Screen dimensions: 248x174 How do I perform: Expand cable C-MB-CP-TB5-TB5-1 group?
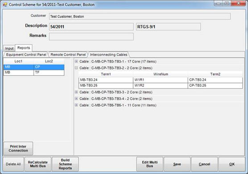click(x=76, y=105)
